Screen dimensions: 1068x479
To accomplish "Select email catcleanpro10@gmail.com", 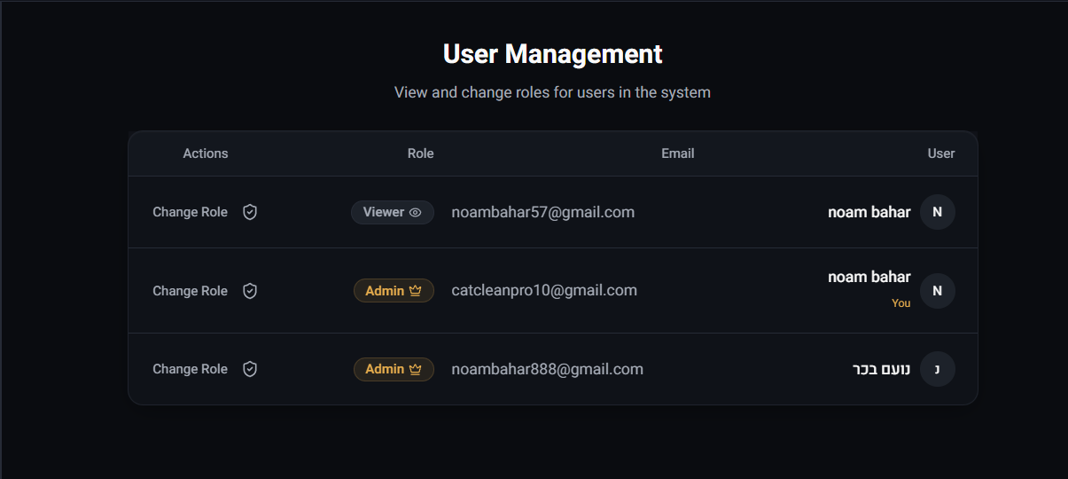I will tap(544, 290).
